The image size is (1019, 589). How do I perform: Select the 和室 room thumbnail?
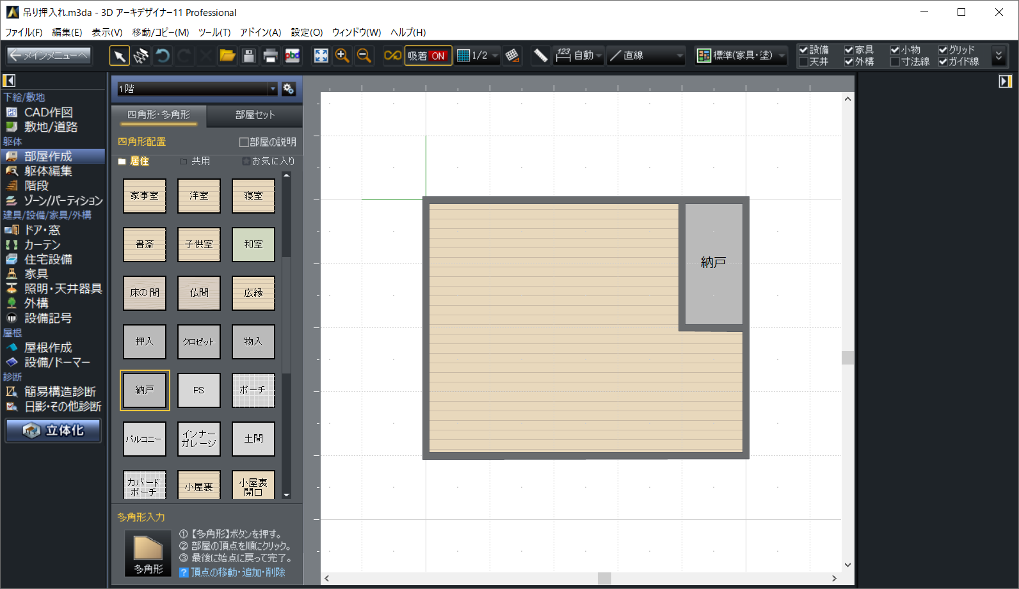tap(253, 244)
